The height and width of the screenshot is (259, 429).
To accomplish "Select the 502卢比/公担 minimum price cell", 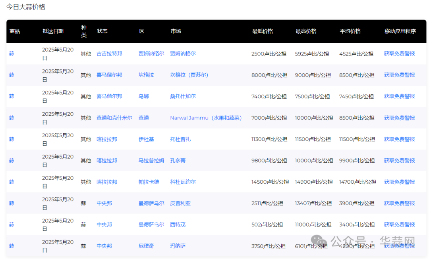I will 267,224.
